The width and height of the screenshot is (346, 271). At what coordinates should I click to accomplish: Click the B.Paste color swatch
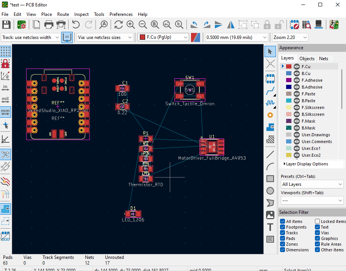point(289,101)
